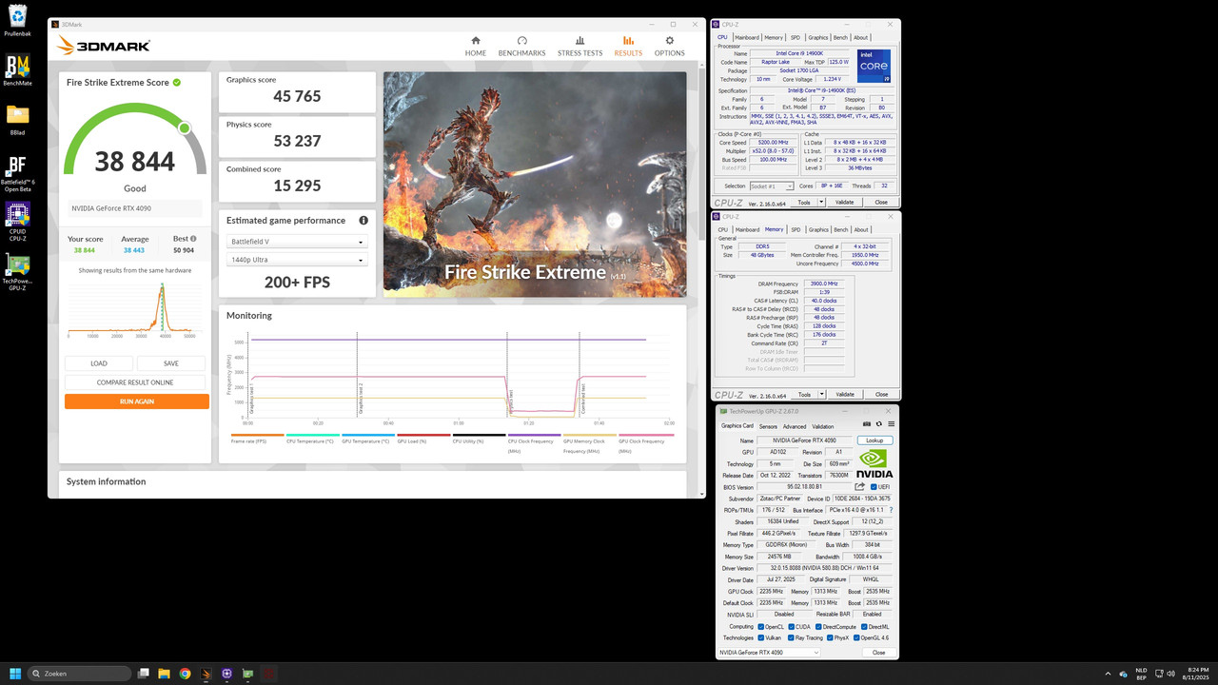Open GPU selector dropdown NVIDIA GeForce RTX 4090
This screenshot has height=685, width=1218.
768,653
